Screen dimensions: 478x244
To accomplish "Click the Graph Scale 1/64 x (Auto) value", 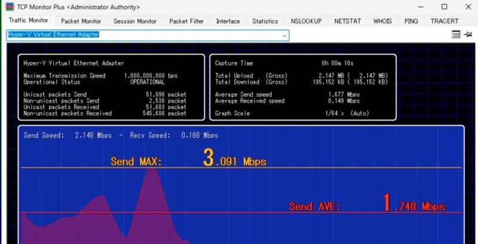I will click(x=347, y=113).
